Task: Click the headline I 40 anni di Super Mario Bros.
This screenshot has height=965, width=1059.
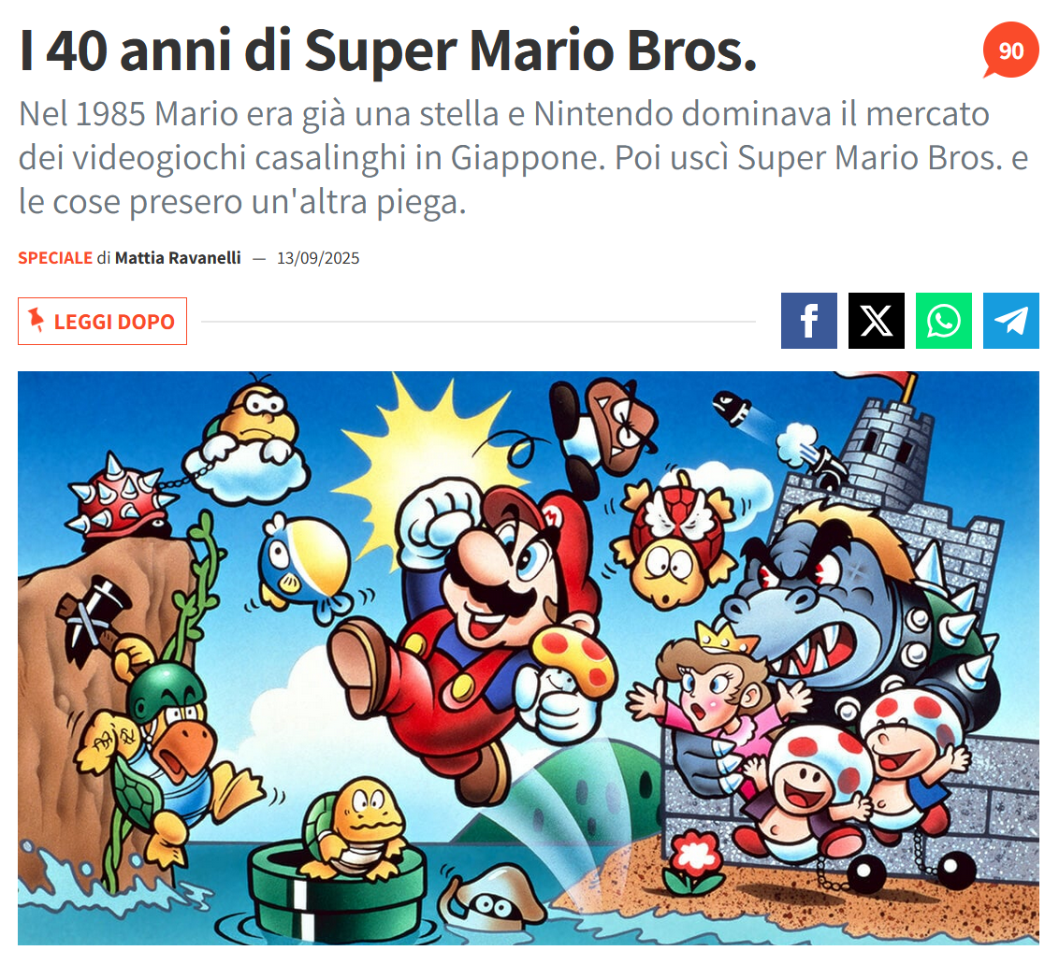Action: point(388,50)
